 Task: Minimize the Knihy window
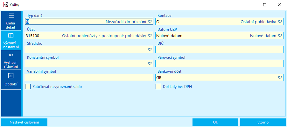[x=250, y=5]
